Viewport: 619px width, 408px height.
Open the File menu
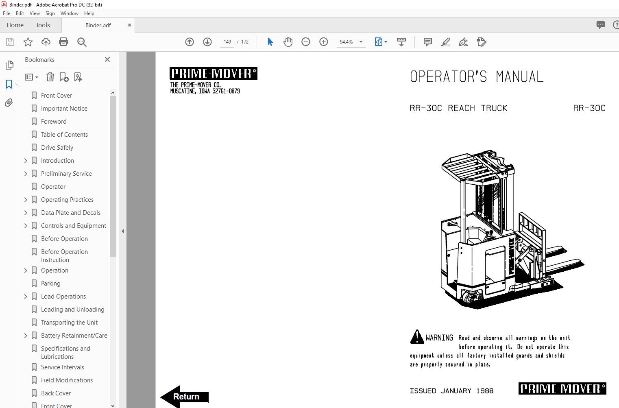7,13
